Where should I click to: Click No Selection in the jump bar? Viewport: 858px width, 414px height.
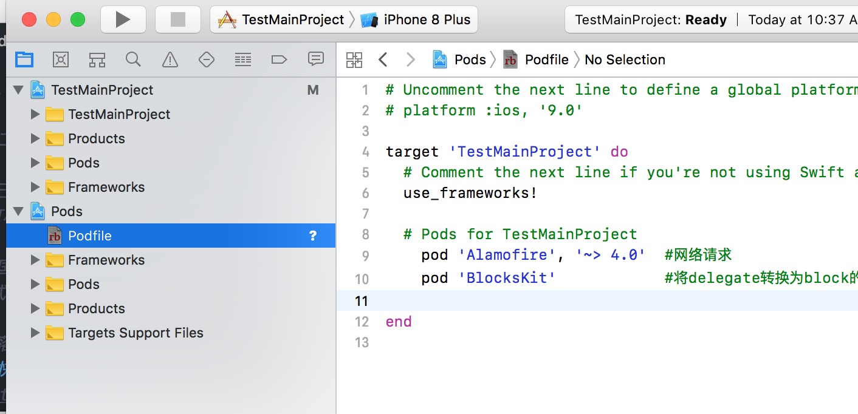point(625,59)
